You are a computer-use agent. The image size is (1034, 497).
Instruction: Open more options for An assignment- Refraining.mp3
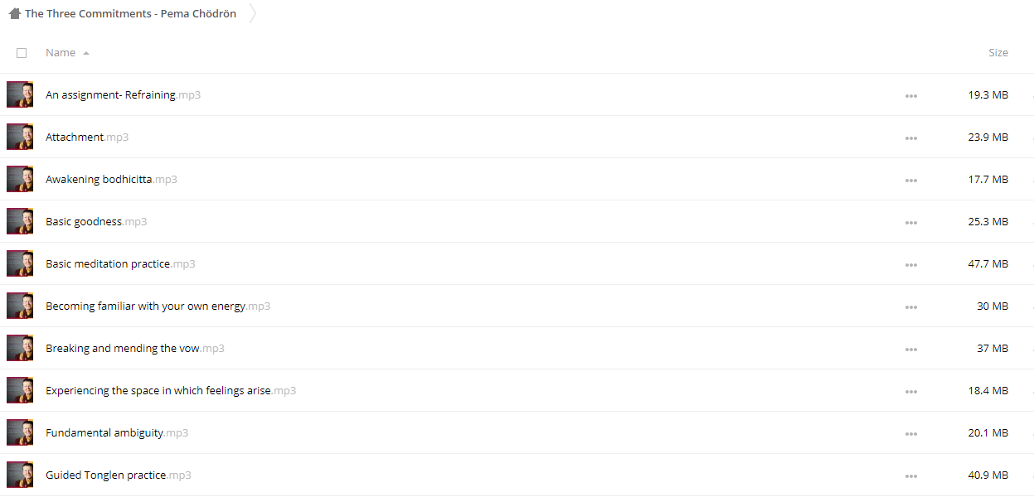[x=911, y=95]
